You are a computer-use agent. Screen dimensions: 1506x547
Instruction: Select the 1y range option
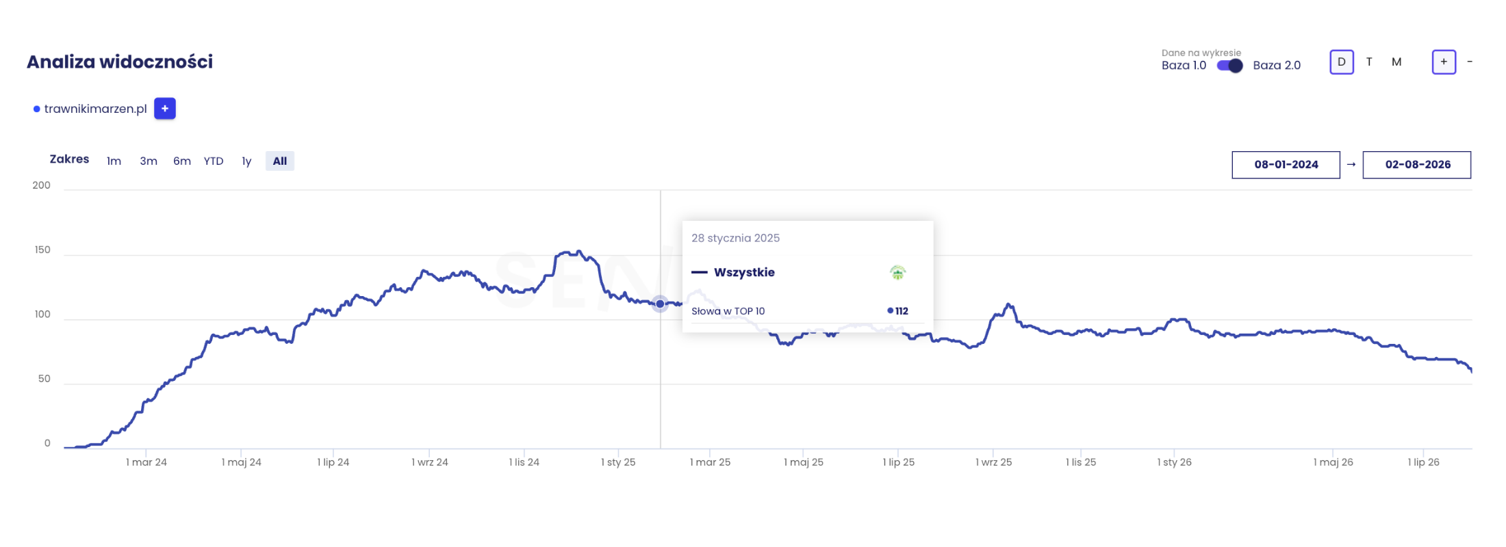[246, 161]
